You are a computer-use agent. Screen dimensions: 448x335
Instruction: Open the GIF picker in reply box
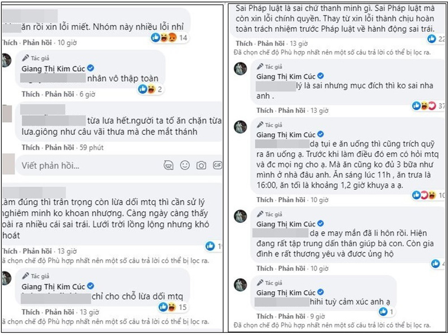217,165
